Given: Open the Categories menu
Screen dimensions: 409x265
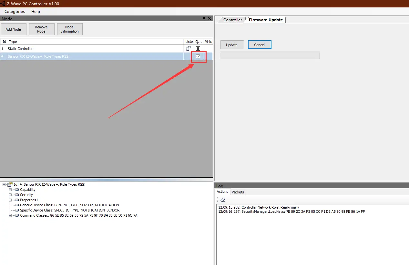Looking at the screenshot, I should pyautogui.click(x=15, y=12).
